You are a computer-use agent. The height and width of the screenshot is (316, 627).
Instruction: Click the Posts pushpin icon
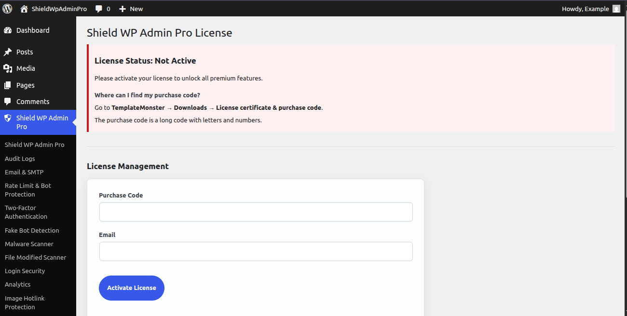[x=8, y=52]
